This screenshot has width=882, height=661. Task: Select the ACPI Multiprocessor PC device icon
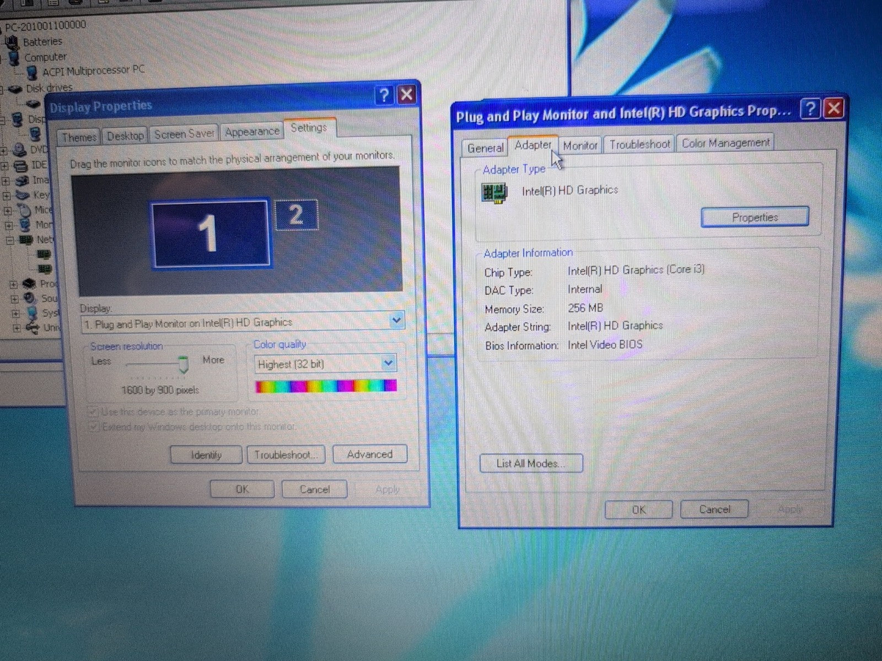tap(33, 72)
